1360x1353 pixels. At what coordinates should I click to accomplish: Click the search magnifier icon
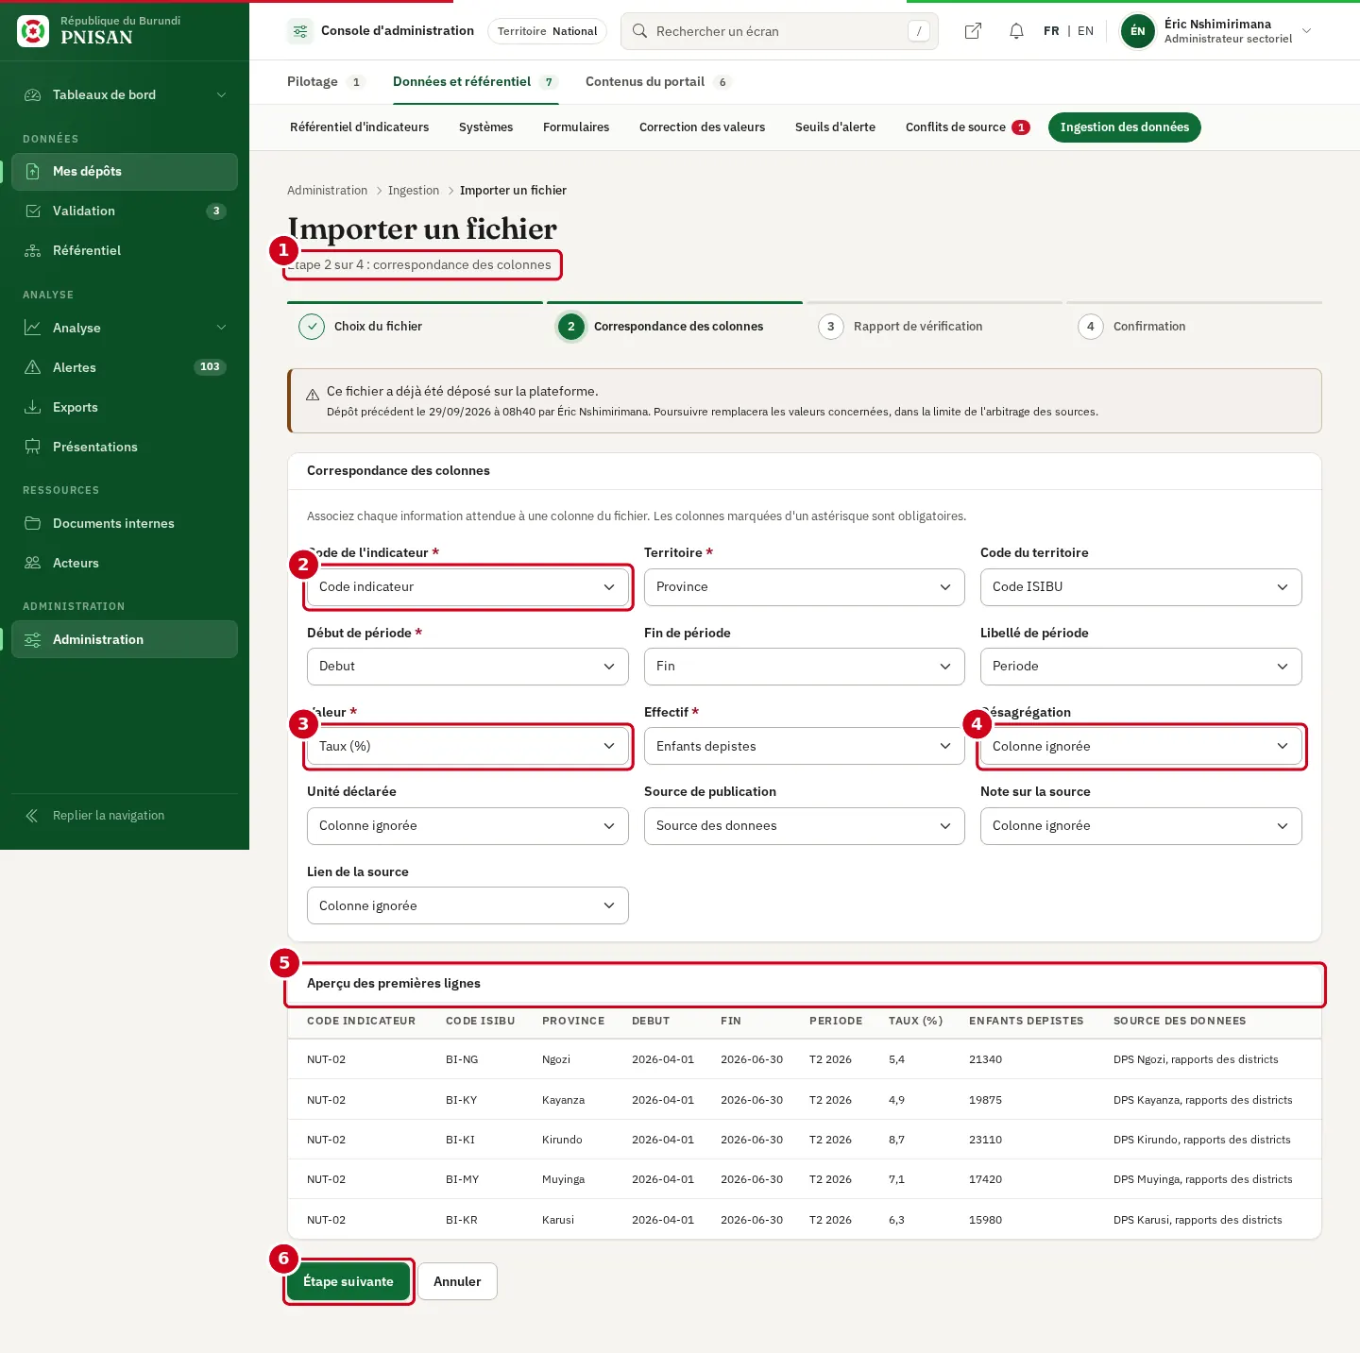pyautogui.click(x=639, y=31)
